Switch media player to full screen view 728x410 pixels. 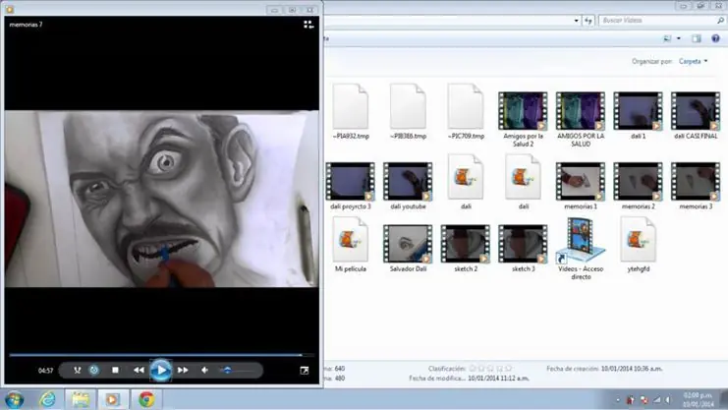point(305,371)
